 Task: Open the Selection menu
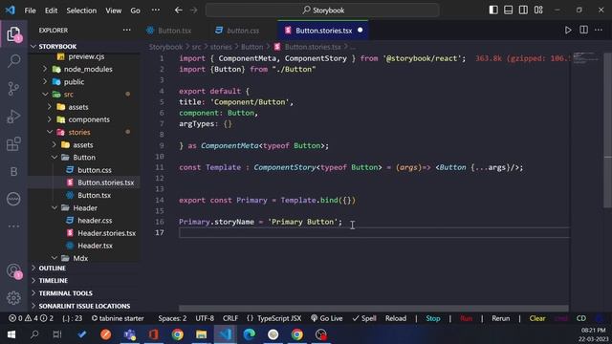tap(81, 11)
